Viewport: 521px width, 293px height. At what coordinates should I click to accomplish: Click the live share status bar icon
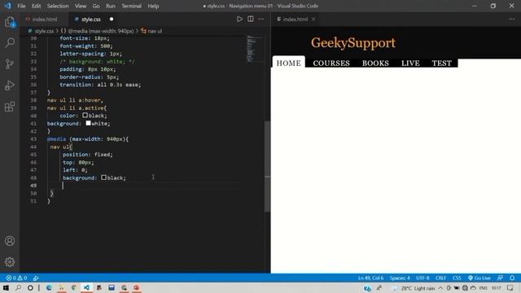(36, 278)
